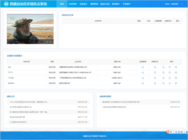Click the Sogou microphone voice input icon
The height and width of the screenshot is (140, 188).
click(x=179, y=132)
